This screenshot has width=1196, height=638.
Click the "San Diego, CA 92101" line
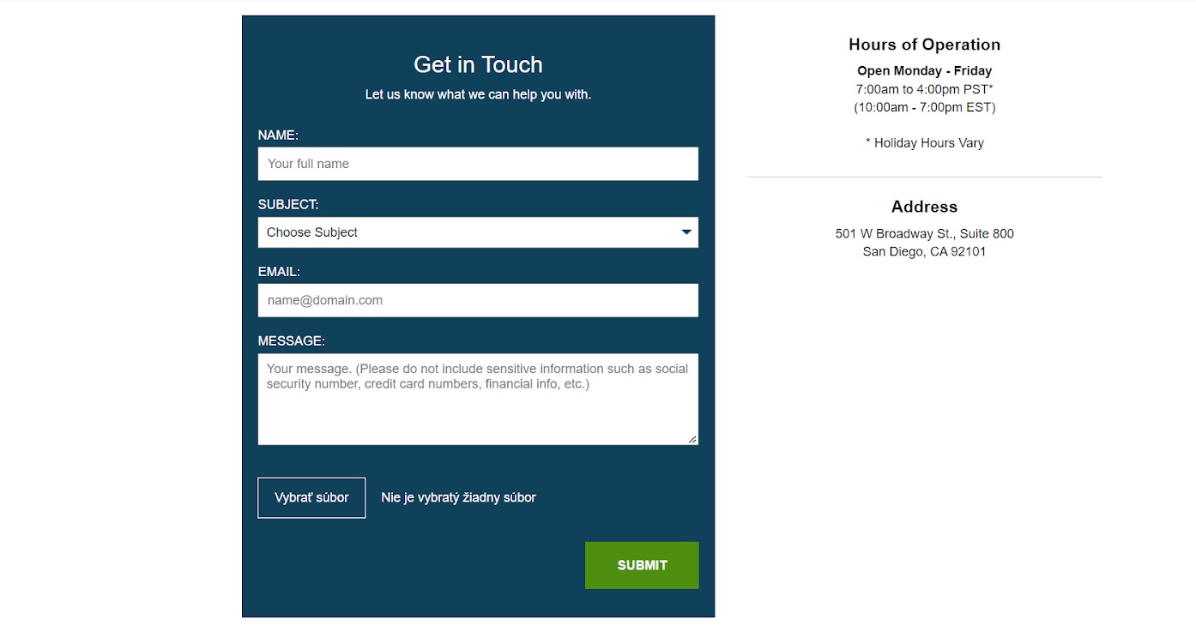[924, 252]
